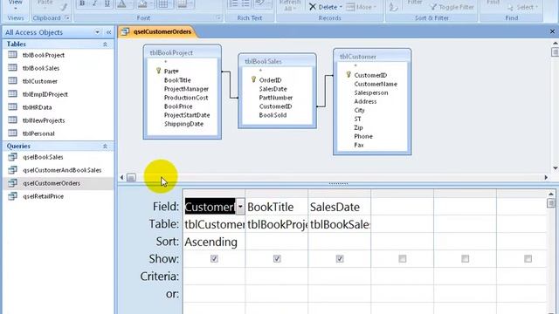
Task: Select CustomerName field in tblCustomer list
Action: [x=376, y=84]
